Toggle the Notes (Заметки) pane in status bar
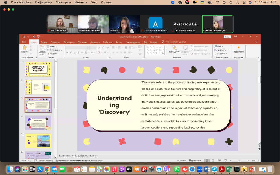This screenshot has height=175, width=280. (181, 161)
